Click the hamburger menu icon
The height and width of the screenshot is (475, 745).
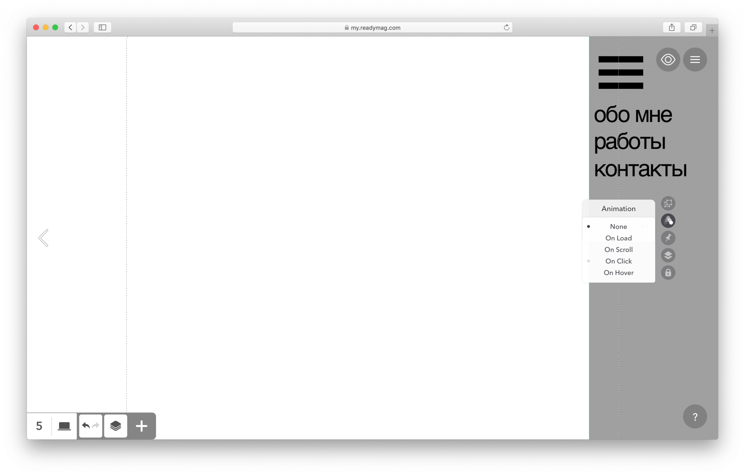tap(695, 59)
